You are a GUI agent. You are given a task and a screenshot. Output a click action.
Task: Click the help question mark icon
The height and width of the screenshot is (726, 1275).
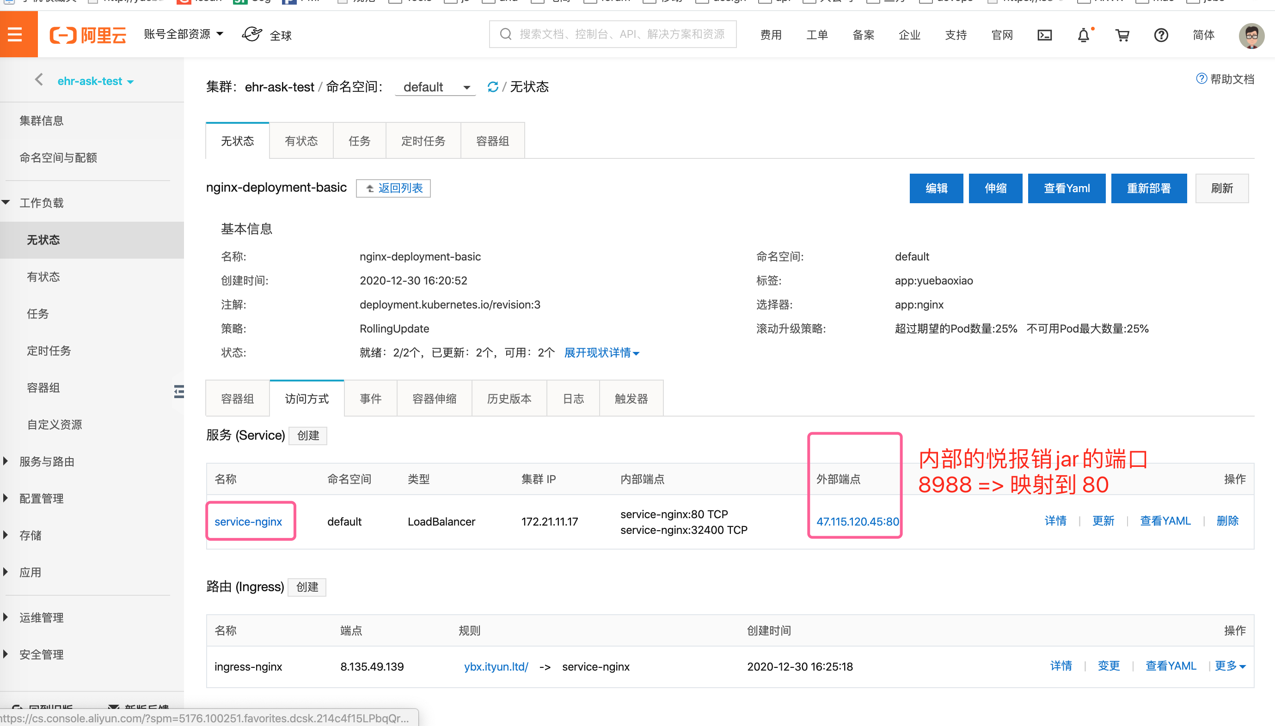click(x=1161, y=35)
